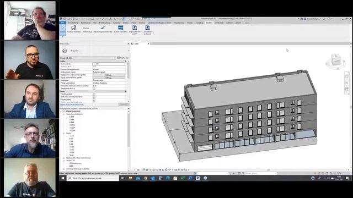353x198 pixels.
Task: Select Teren in the project browser
Action: coord(72,155)
